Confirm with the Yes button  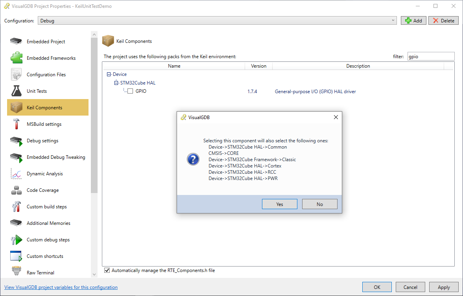280,204
